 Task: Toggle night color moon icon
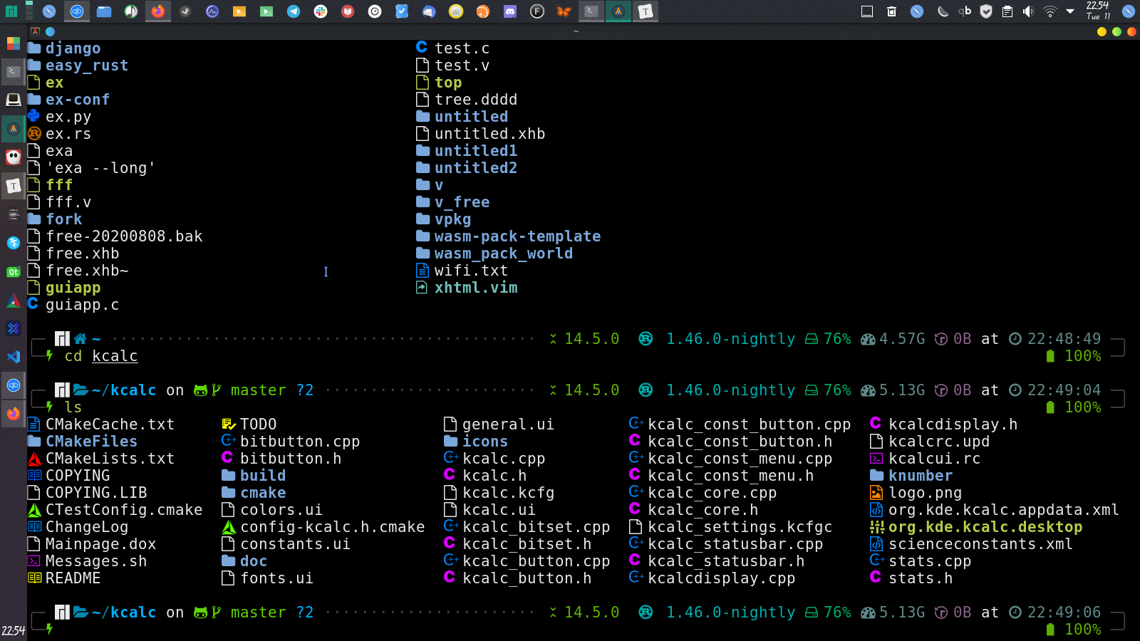point(943,11)
